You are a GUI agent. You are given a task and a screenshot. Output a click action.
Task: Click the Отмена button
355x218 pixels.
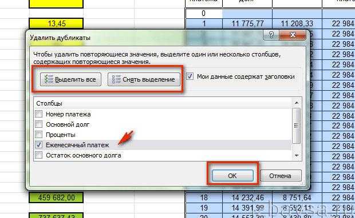pyautogui.click(x=281, y=176)
